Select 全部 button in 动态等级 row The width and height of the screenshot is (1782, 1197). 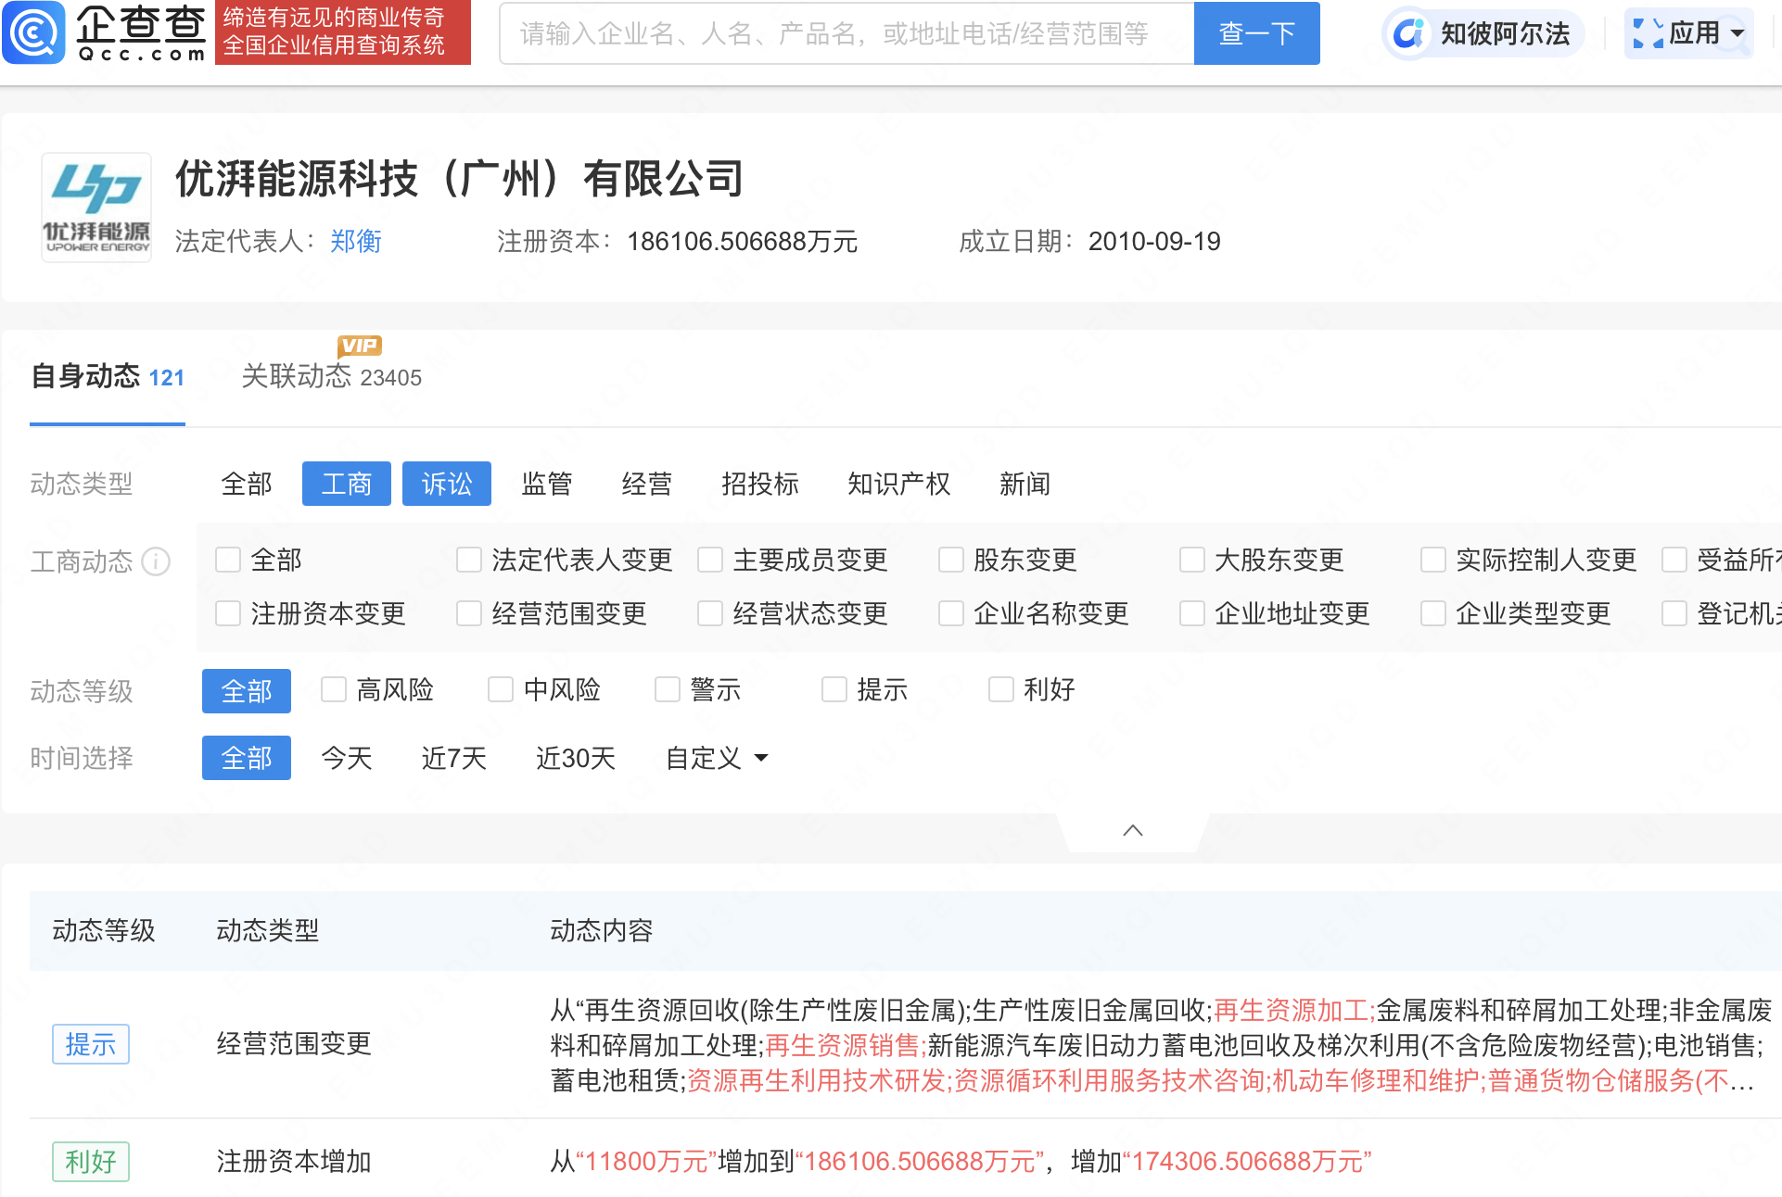click(247, 691)
